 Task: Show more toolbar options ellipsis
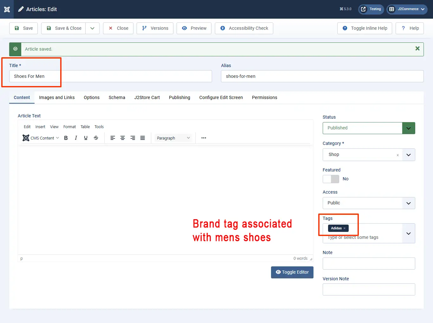204,138
